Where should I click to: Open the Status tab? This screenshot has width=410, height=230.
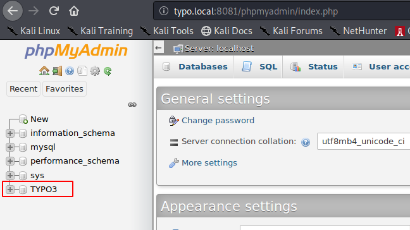pos(313,67)
